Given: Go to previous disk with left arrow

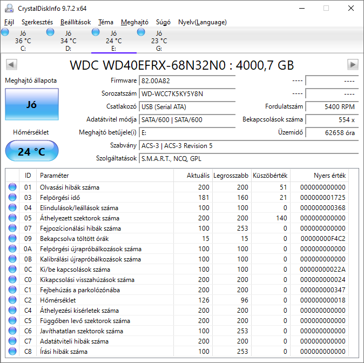Looking at the screenshot, I should tap(10, 65).
